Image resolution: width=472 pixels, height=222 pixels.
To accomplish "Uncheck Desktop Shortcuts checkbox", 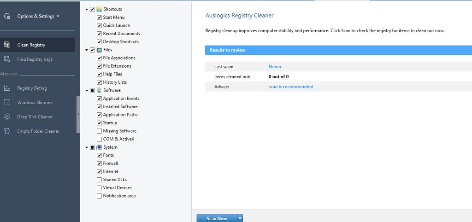I will (x=99, y=42).
